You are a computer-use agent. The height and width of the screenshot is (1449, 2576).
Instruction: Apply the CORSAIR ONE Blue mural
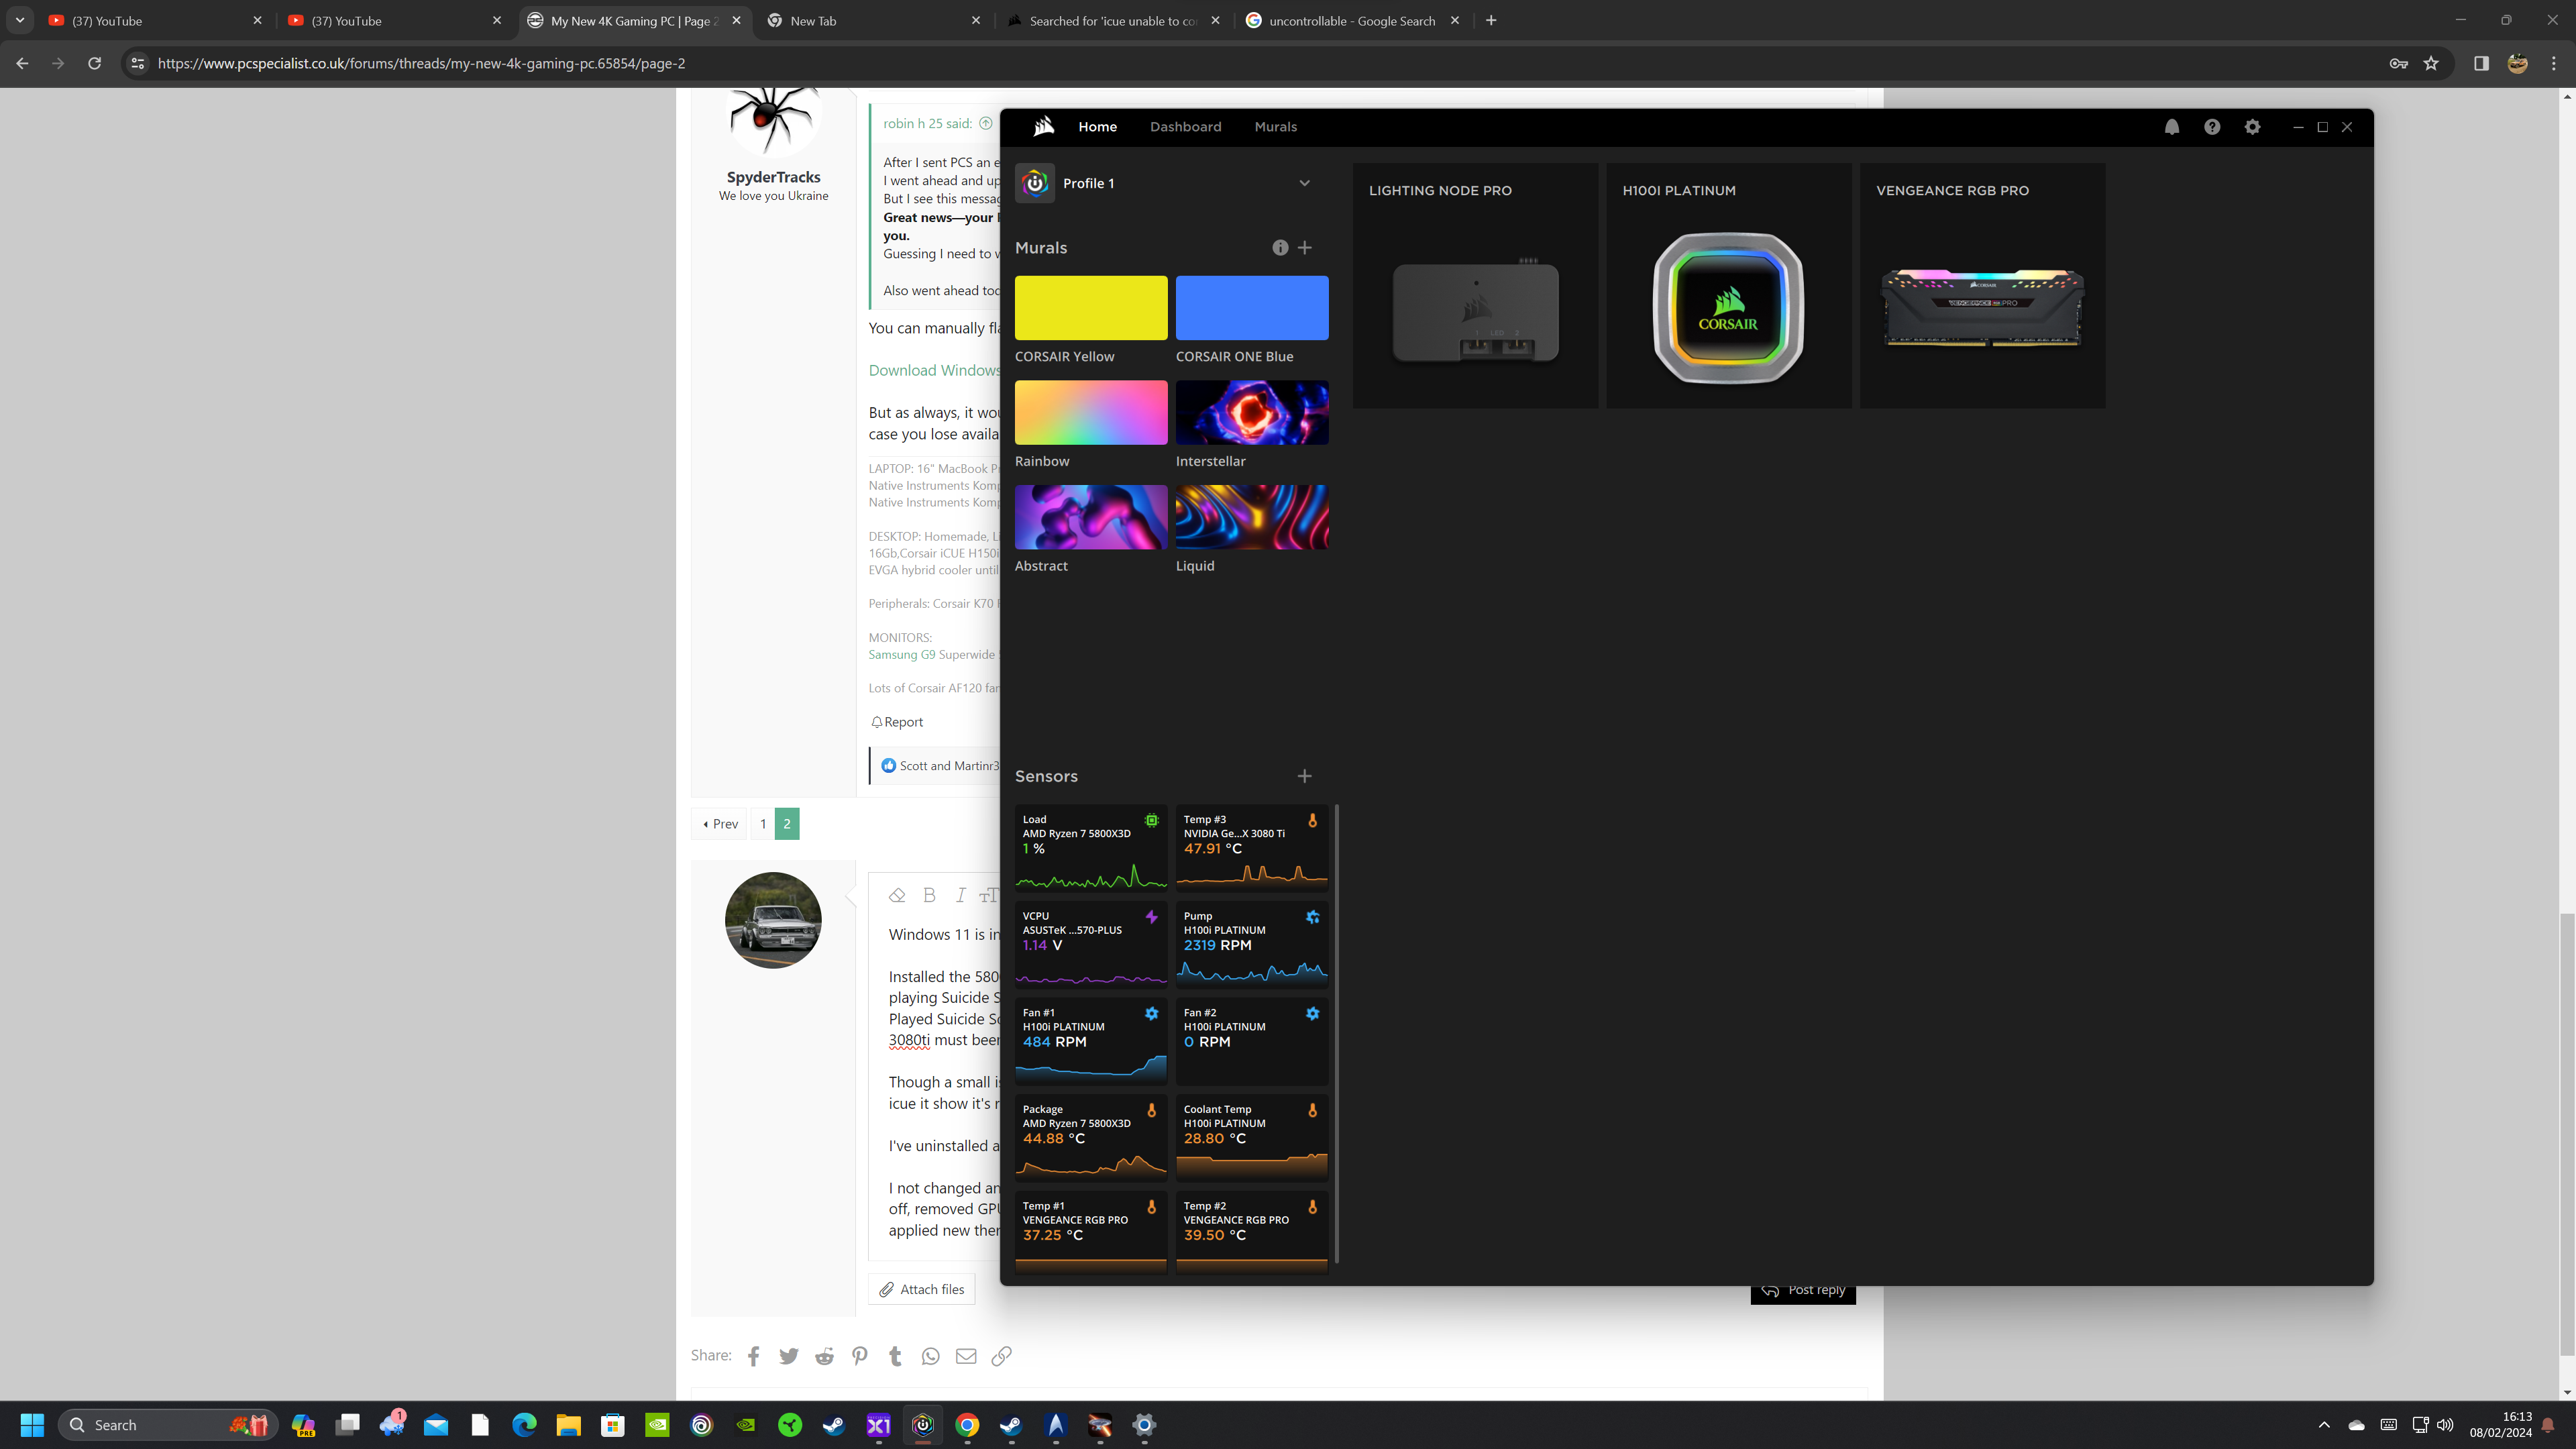1252,308
